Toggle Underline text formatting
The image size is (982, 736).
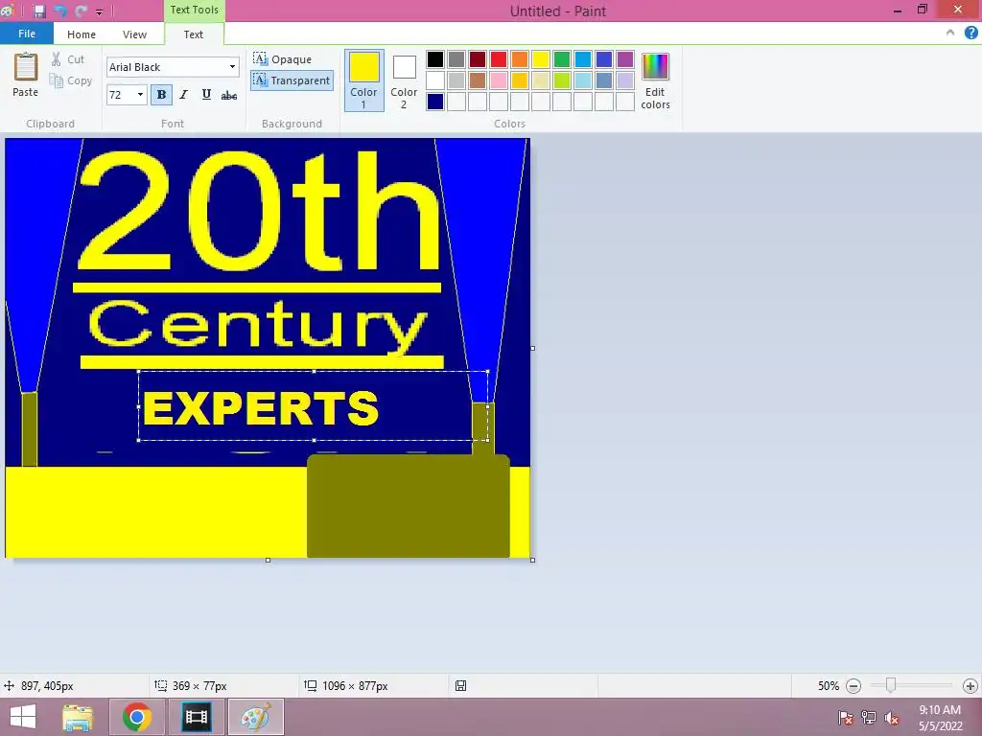[206, 95]
